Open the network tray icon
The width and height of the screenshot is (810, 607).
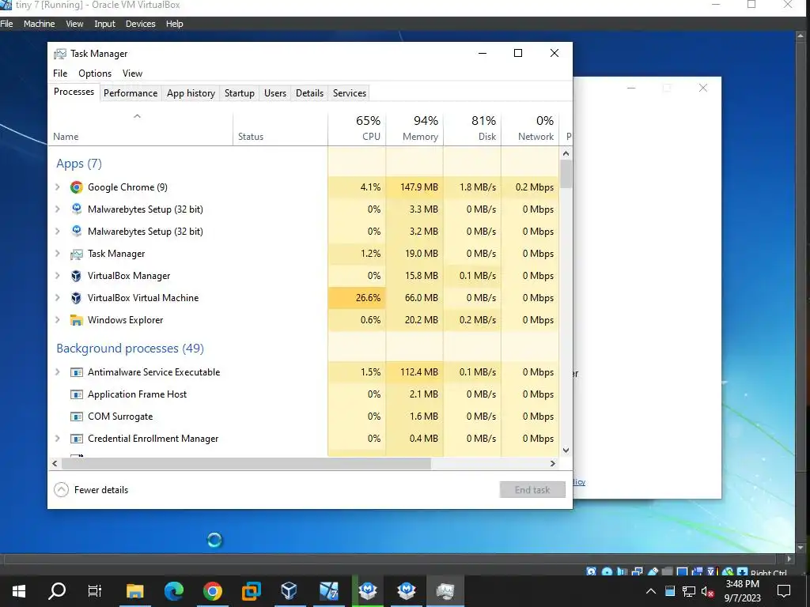(689, 591)
